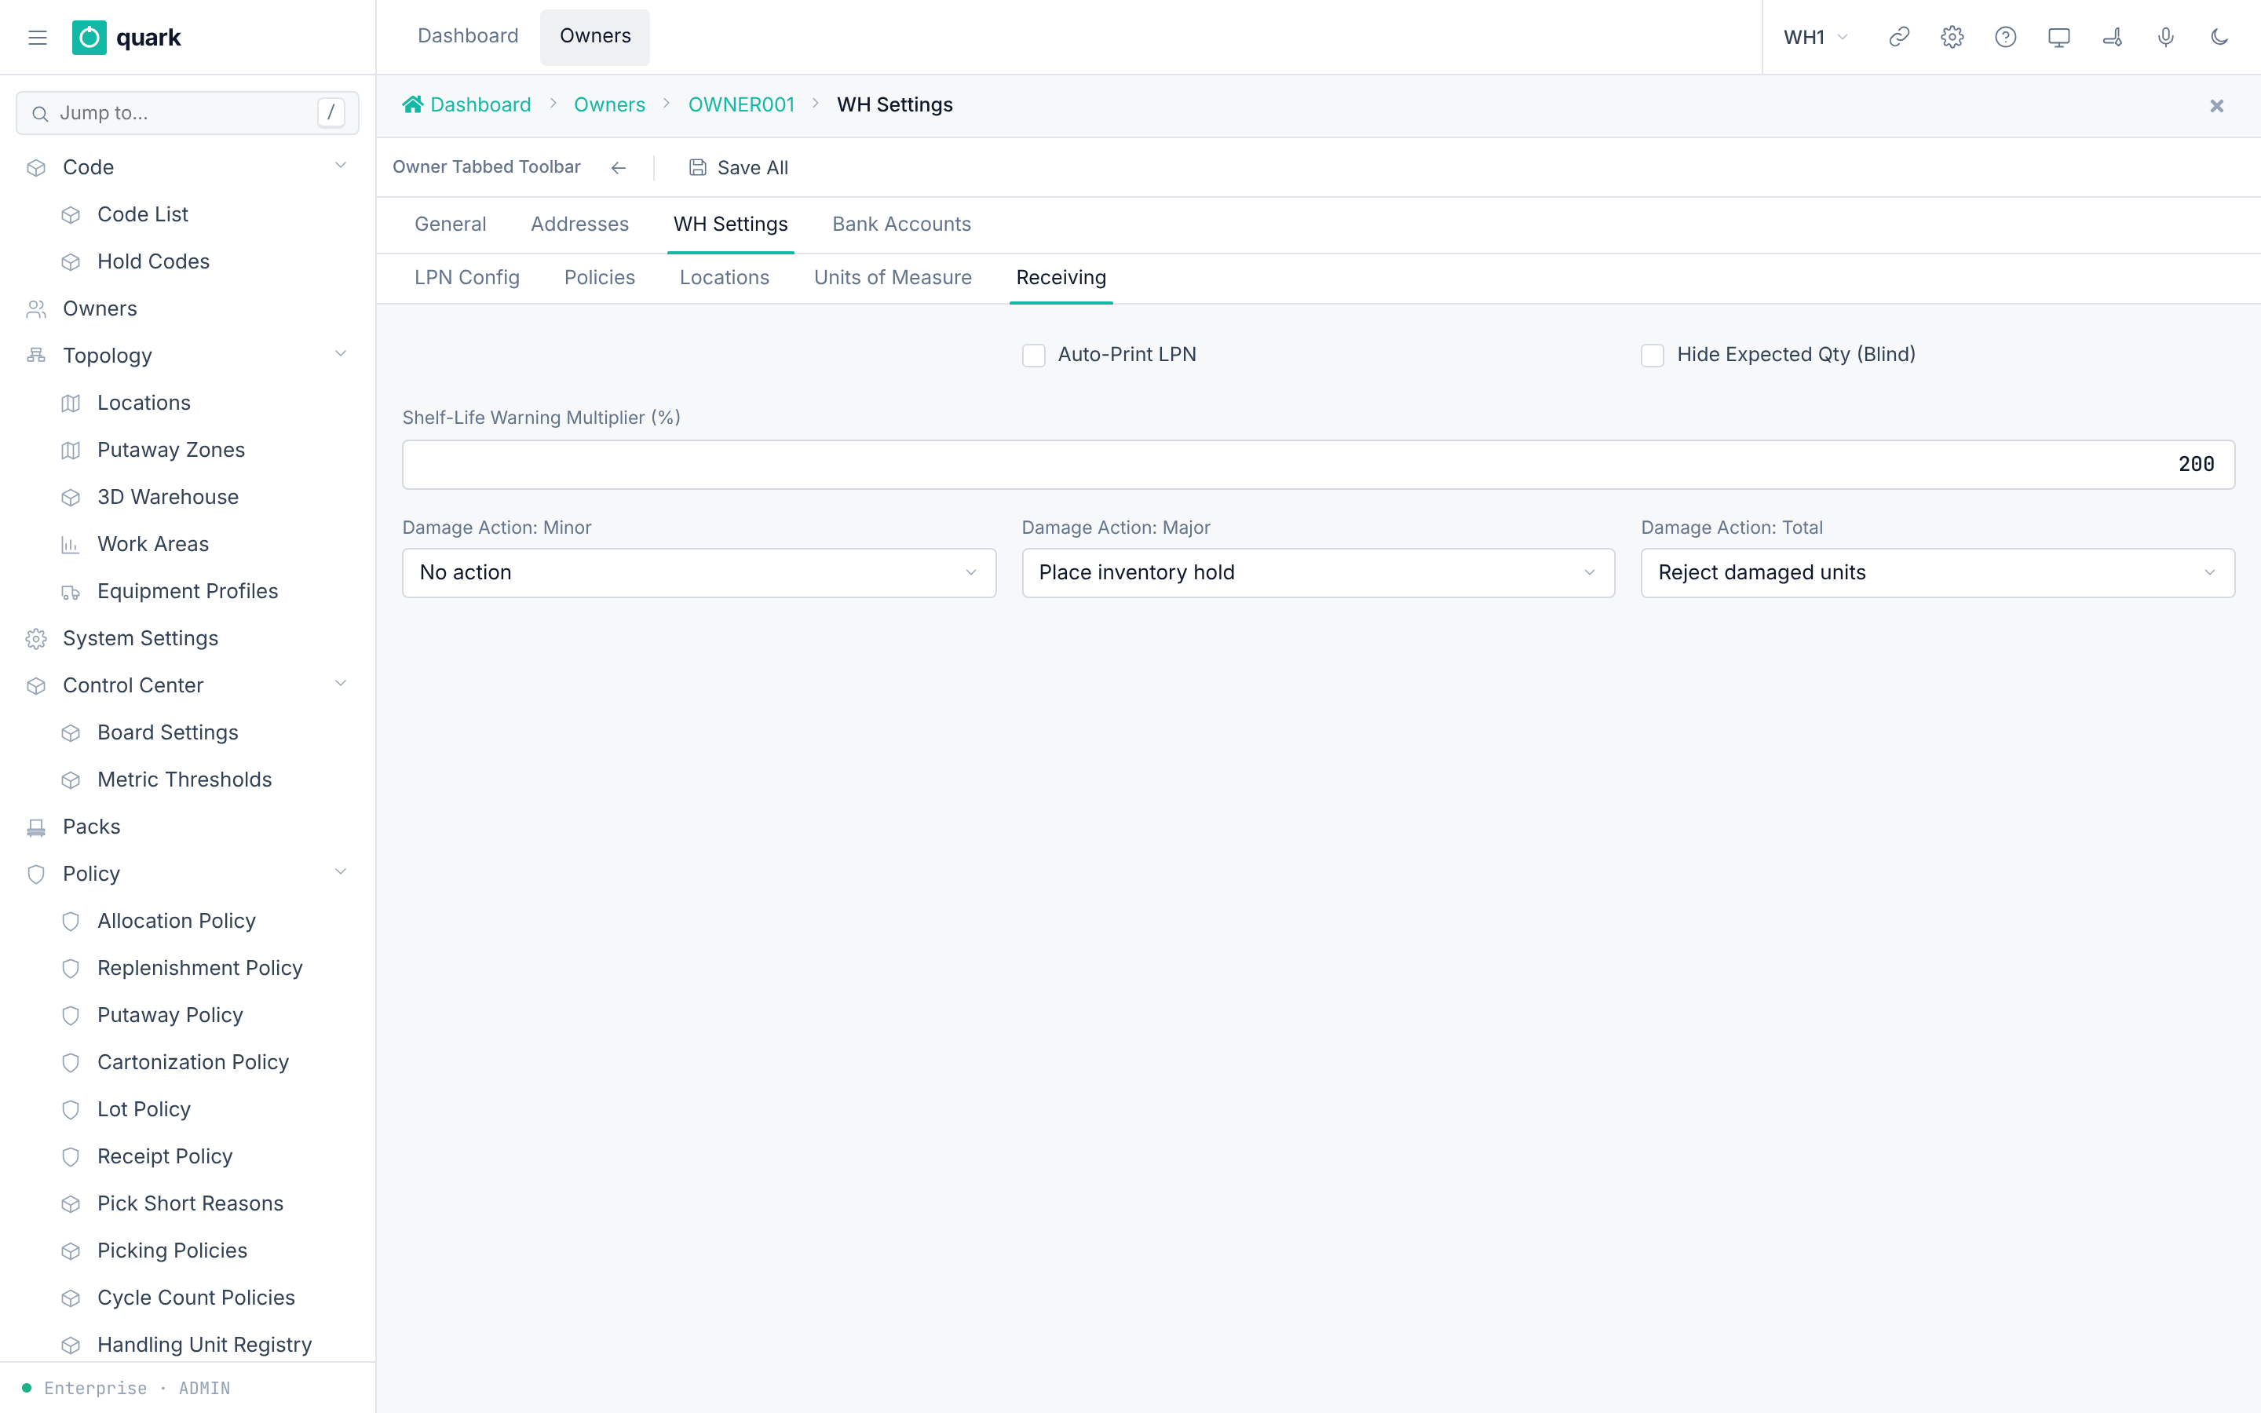The width and height of the screenshot is (2261, 1413).
Task: Open the link icon in header
Action: (x=1898, y=38)
